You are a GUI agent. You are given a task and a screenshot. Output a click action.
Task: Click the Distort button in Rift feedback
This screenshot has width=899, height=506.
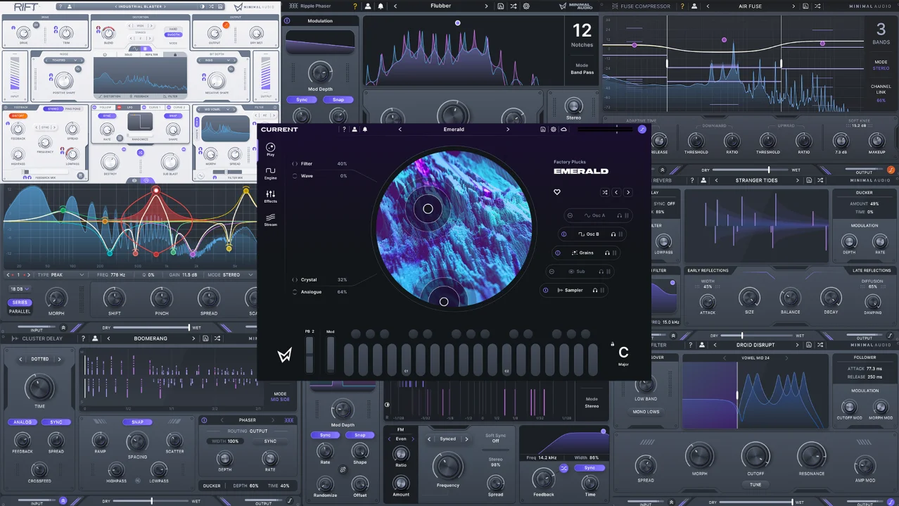[18, 115]
